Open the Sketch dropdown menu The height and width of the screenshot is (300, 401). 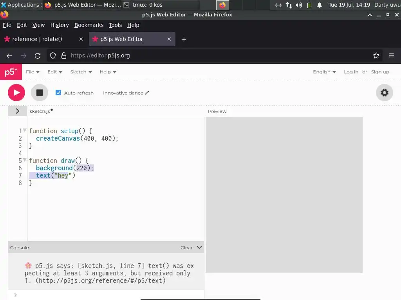pos(81,72)
